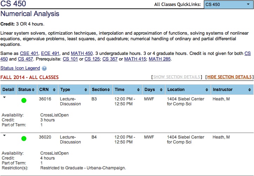Open the Status Icon Legend help icon

44,69
